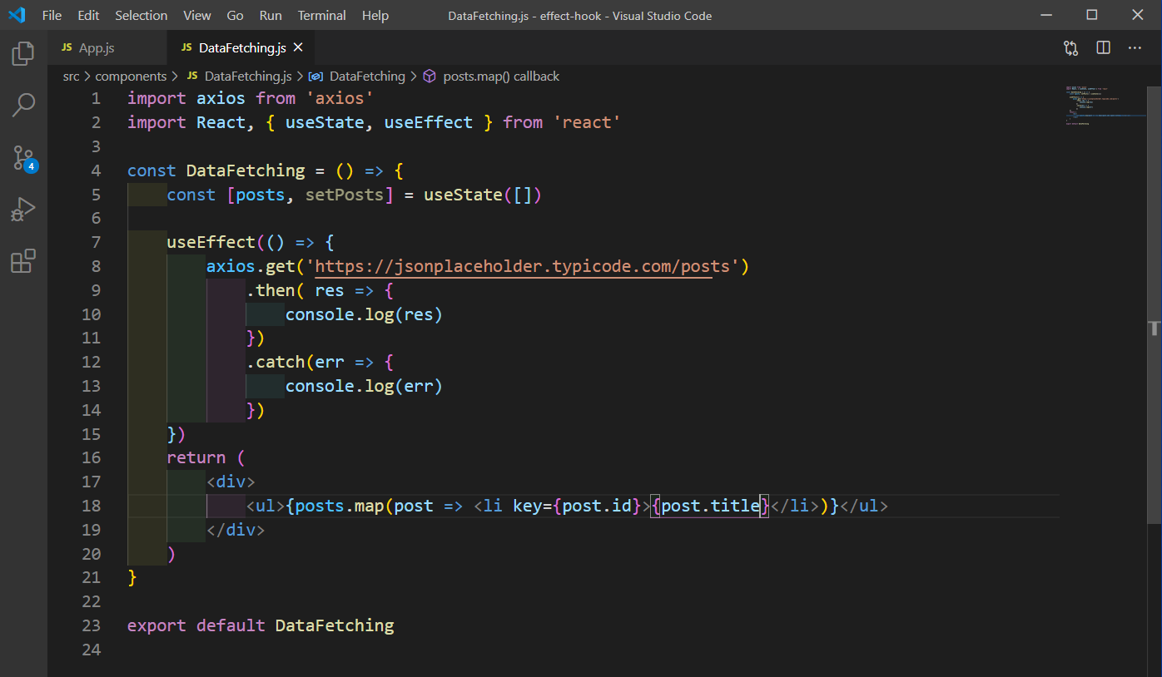1162x677 pixels.
Task: Click the src breadcrumb
Action: coord(72,76)
